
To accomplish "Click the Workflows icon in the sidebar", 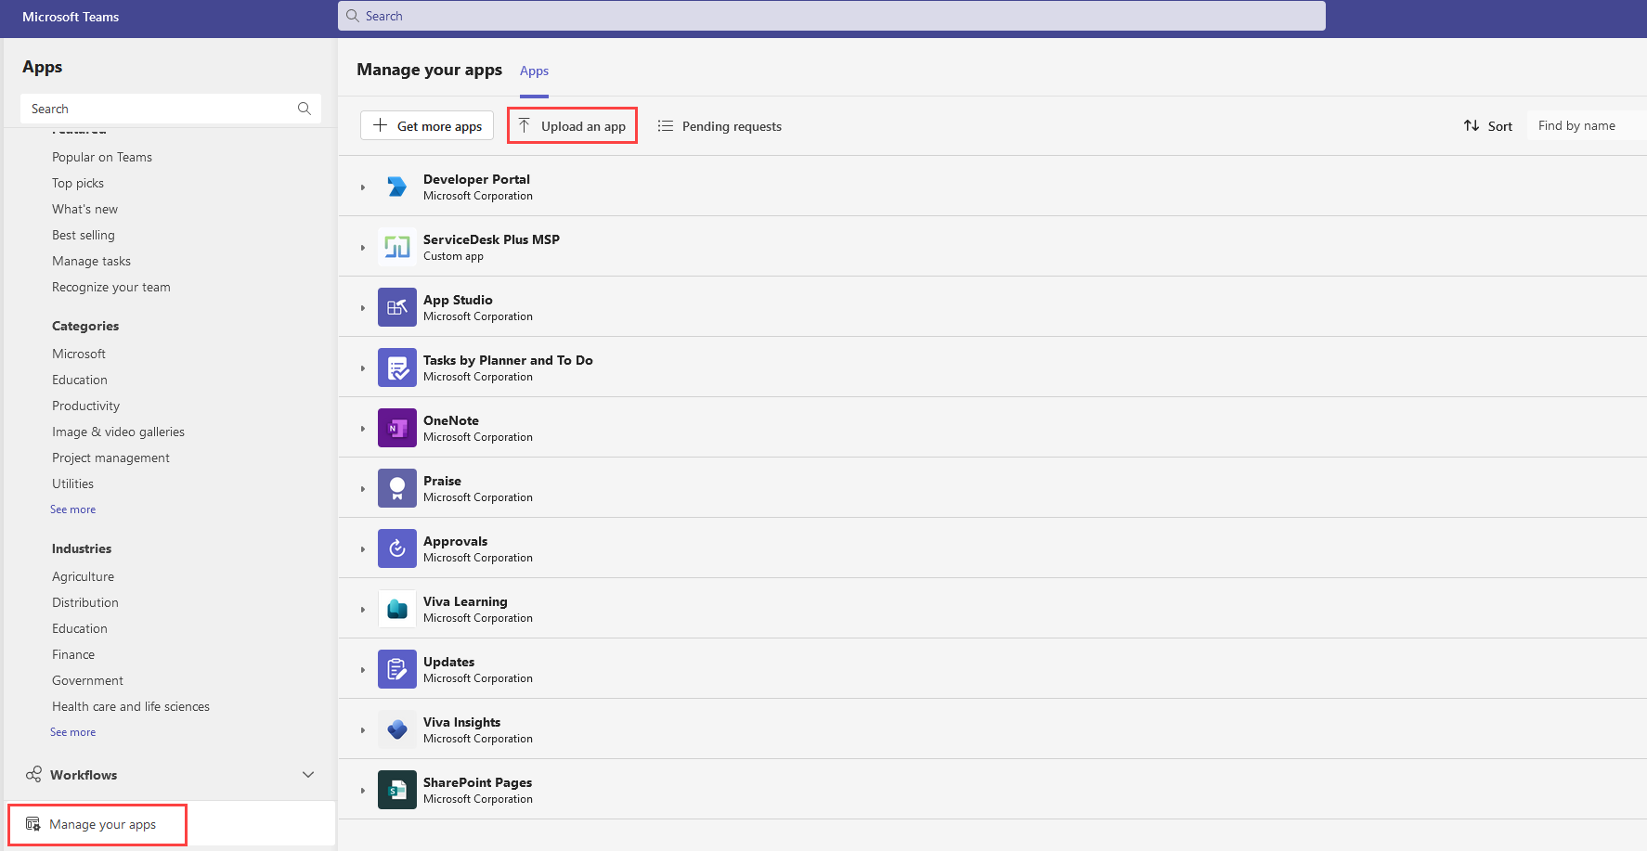I will [33, 774].
